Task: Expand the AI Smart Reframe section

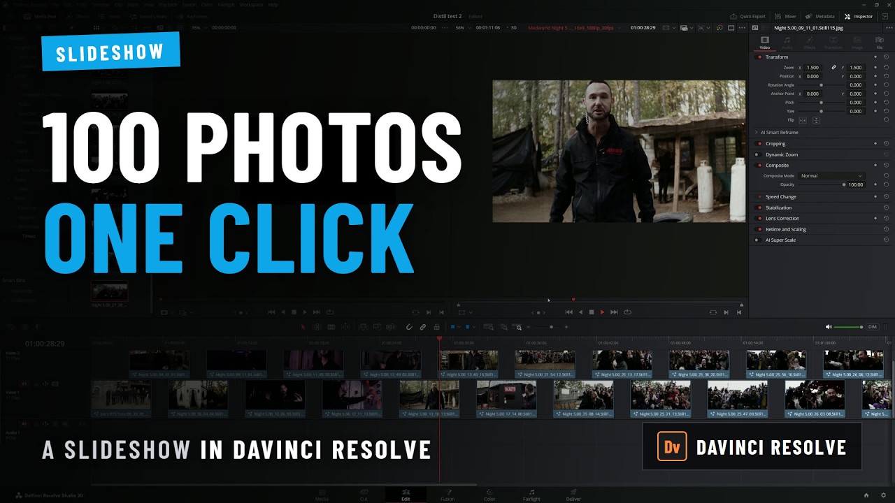Action: (x=756, y=132)
